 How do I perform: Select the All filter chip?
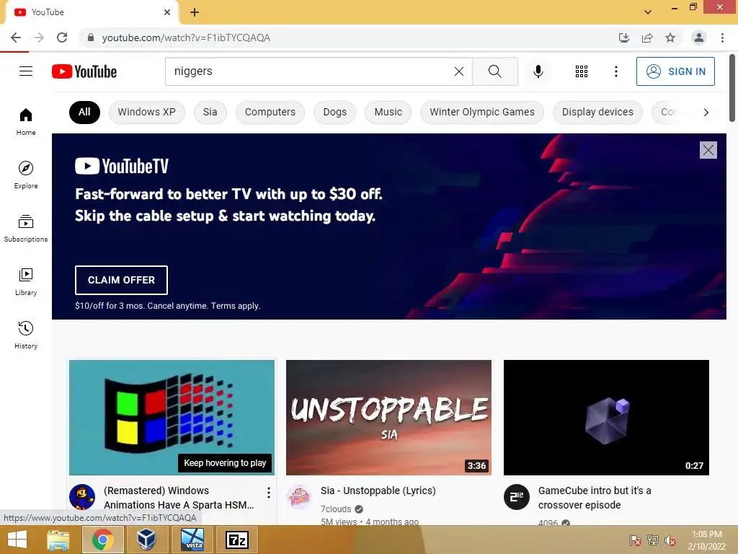coord(84,112)
